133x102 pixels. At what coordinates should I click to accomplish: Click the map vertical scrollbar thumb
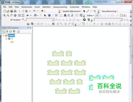pos(130,46)
